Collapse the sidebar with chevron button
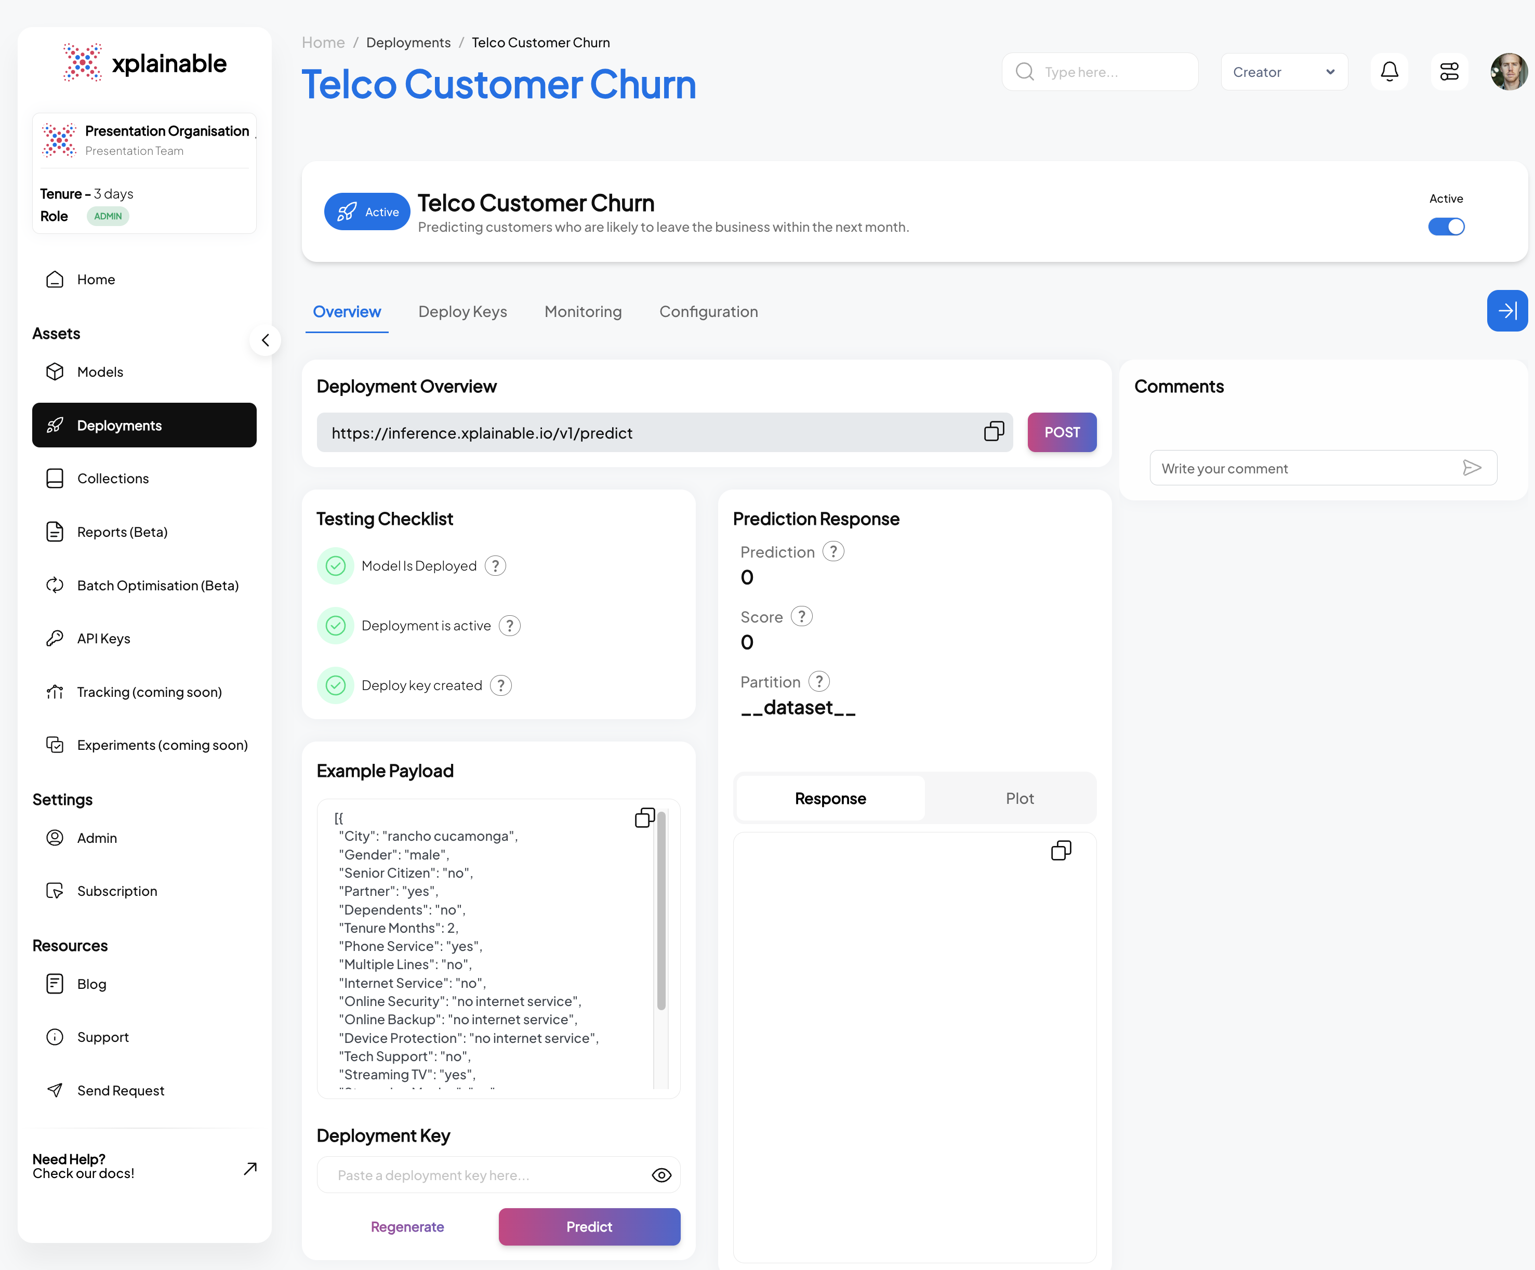This screenshot has width=1535, height=1270. (266, 340)
